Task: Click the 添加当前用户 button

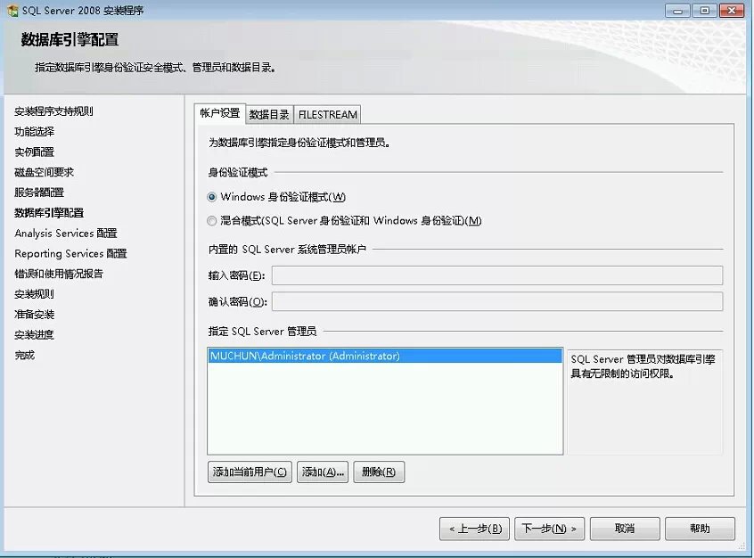Action: point(250,472)
